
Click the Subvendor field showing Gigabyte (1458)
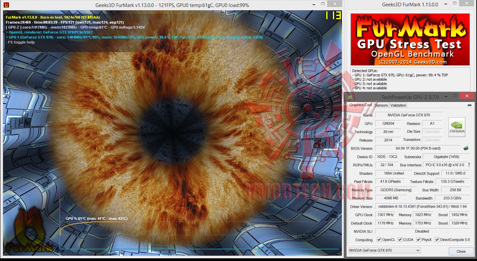click(446, 157)
